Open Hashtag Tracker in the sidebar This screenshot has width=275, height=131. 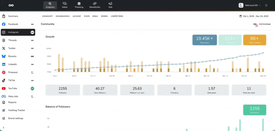click(x=16, y=110)
